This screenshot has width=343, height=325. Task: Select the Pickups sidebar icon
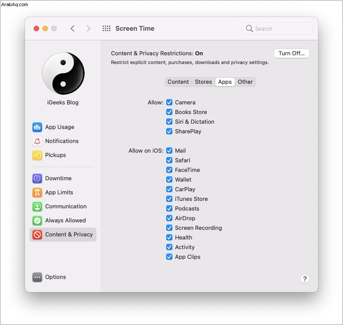point(37,155)
